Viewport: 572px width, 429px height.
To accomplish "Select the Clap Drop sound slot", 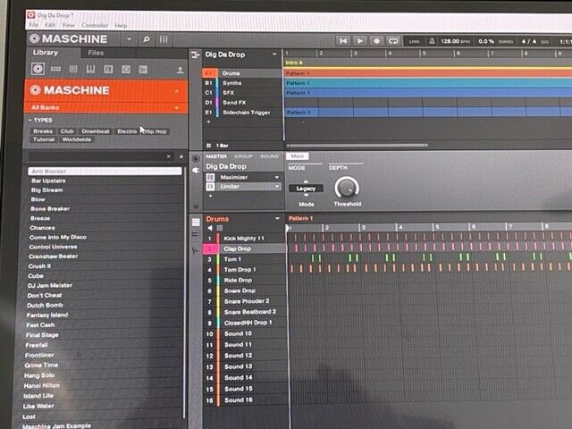I will pos(244,248).
